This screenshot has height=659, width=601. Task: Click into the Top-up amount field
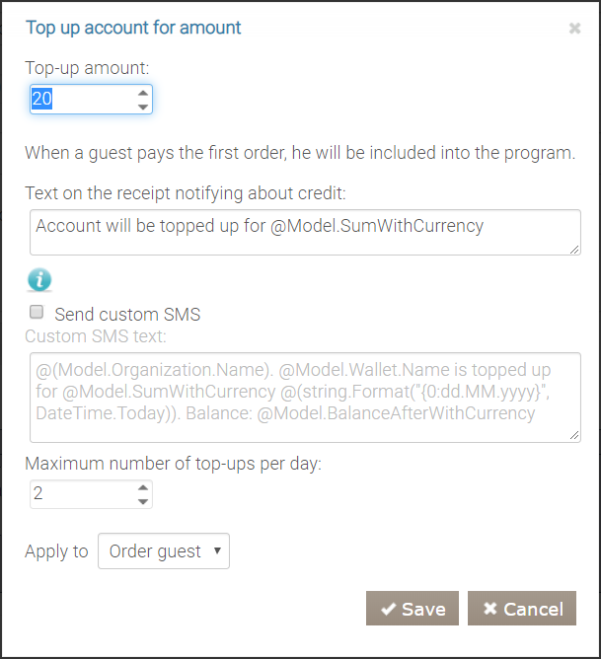click(81, 99)
